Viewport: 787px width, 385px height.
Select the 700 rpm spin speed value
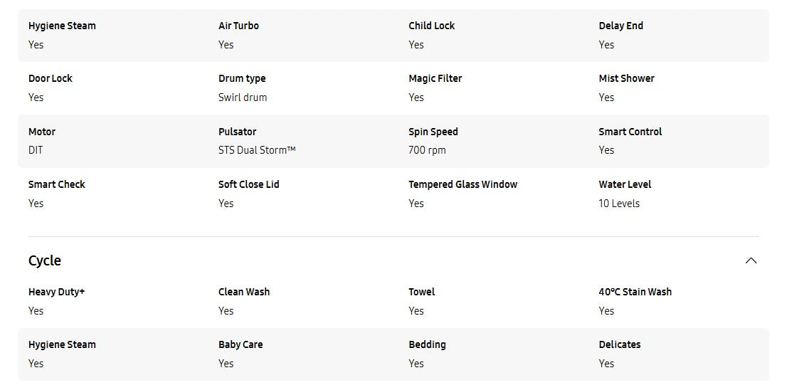coord(427,150)
